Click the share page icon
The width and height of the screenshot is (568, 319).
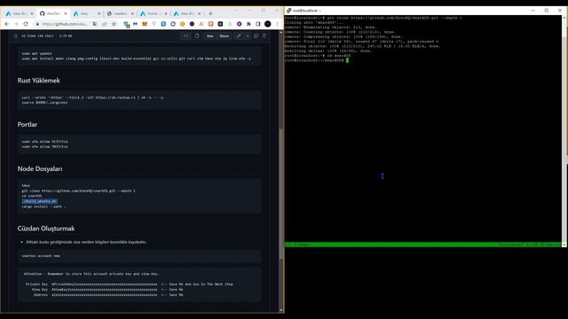(x=105, y=24)
